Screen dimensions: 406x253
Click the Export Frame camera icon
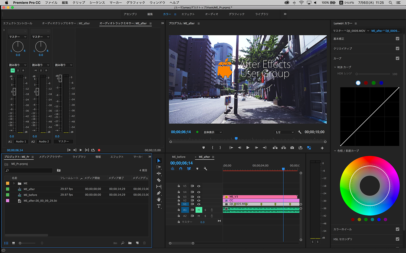pos(292,148)
